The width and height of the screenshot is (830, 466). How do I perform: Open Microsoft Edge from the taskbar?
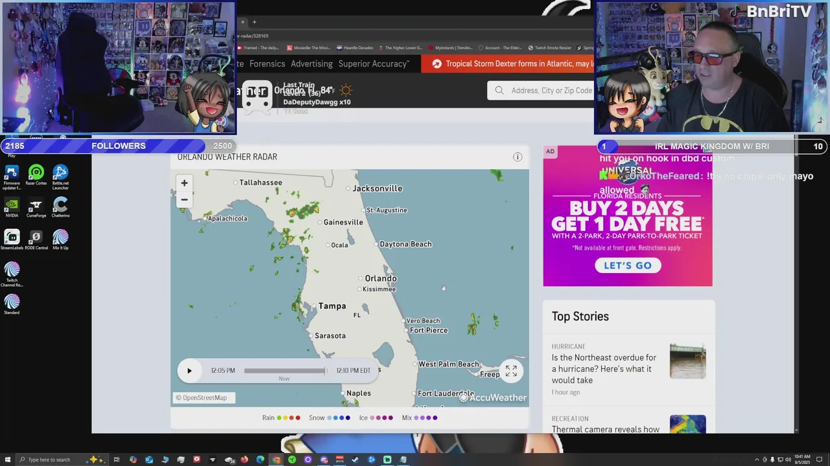pos(260,460)
